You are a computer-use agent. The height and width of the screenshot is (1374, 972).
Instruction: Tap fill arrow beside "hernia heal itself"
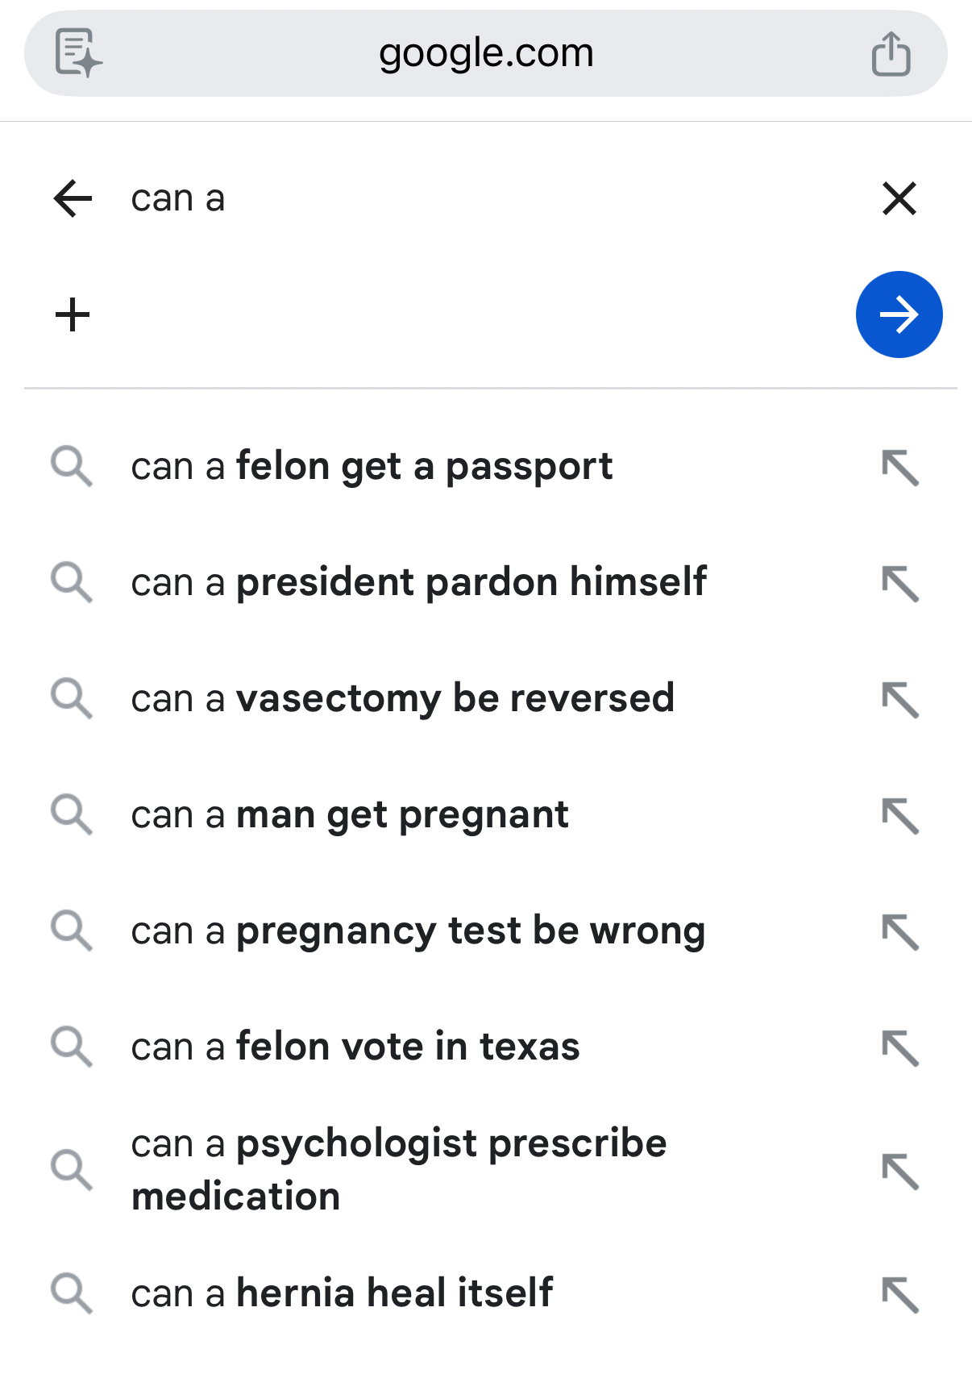click(x=900, y=1294)
